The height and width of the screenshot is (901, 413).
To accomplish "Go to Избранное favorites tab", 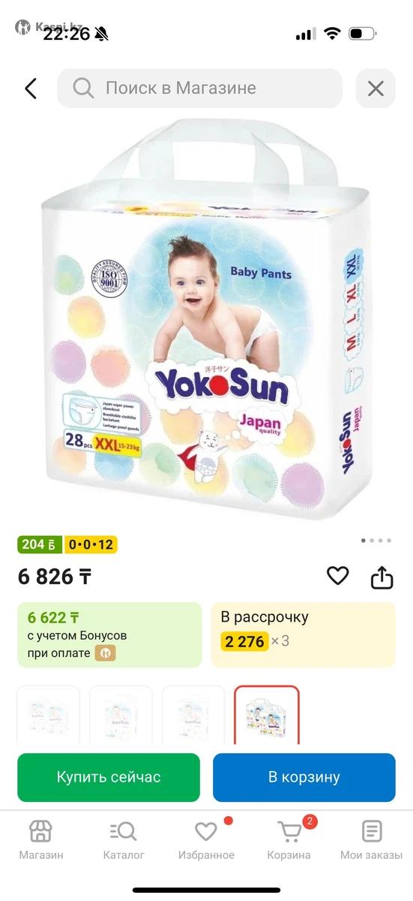I will 206,840.
